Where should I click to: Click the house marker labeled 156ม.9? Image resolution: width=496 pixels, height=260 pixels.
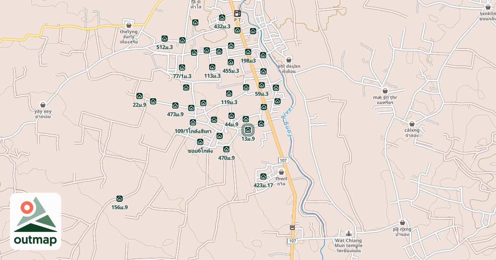119,199
